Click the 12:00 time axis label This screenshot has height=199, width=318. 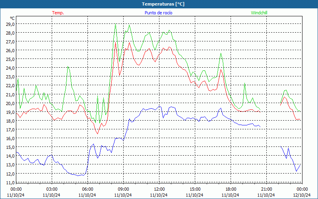click(159, 189)
